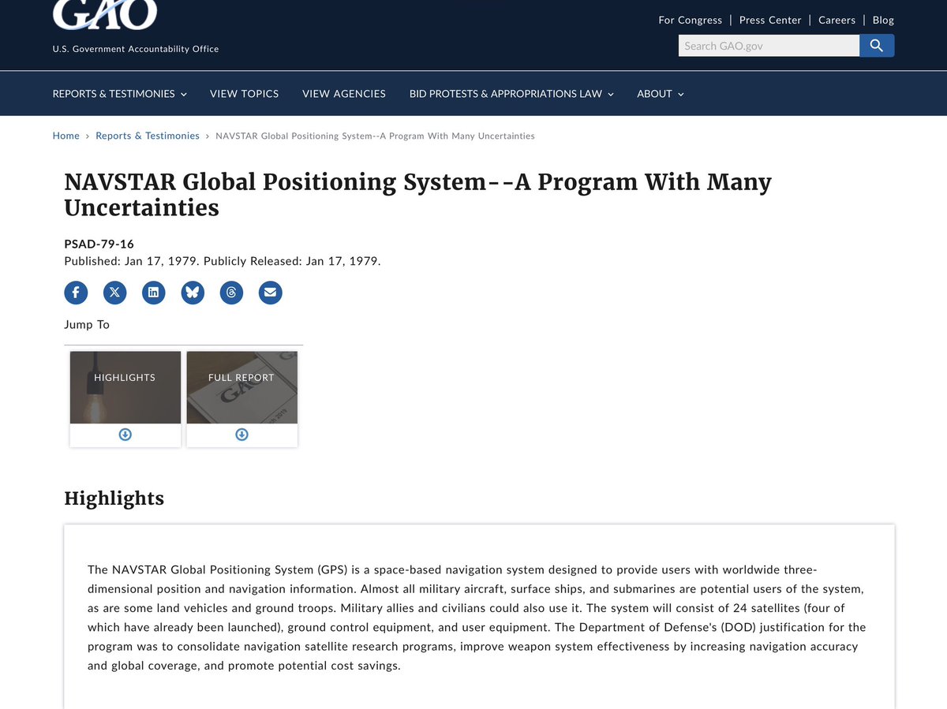947x709 pixels.
Task: Click download arrow under Full Report card
Action: click(242, 435)
